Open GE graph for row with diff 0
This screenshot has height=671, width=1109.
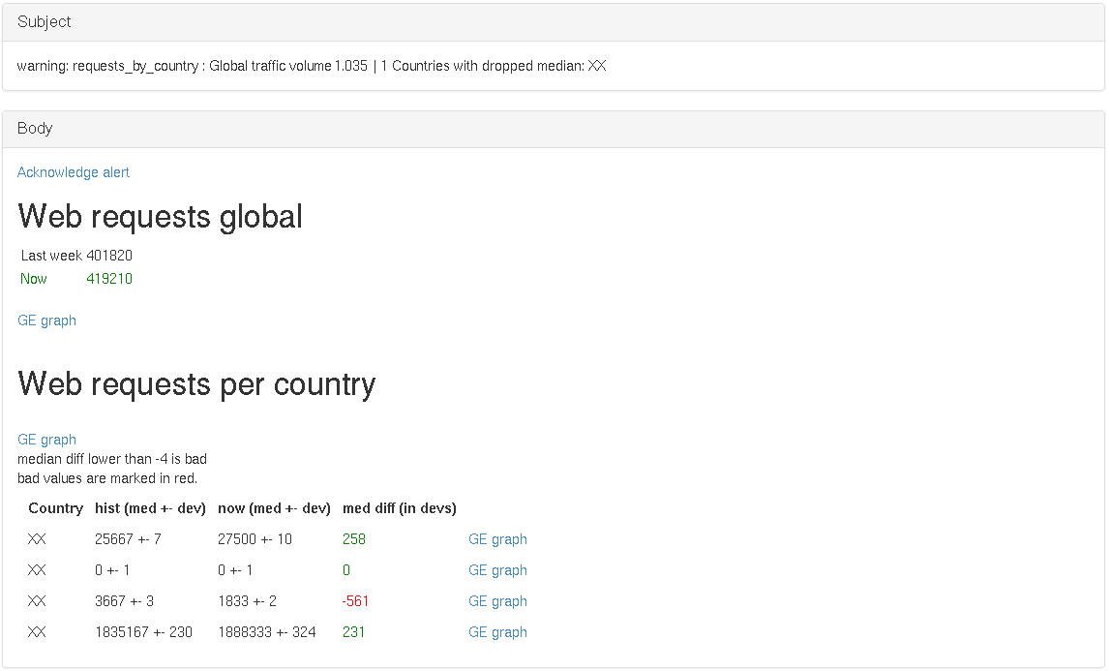pyautogui.click(x=497, y=570)
